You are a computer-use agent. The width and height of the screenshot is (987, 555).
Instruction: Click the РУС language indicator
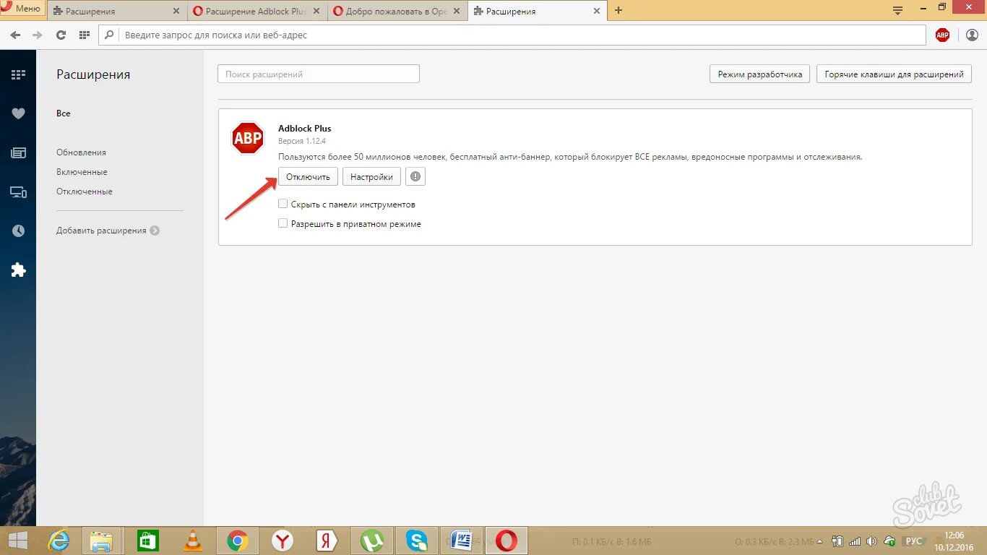tap(914, 541)
